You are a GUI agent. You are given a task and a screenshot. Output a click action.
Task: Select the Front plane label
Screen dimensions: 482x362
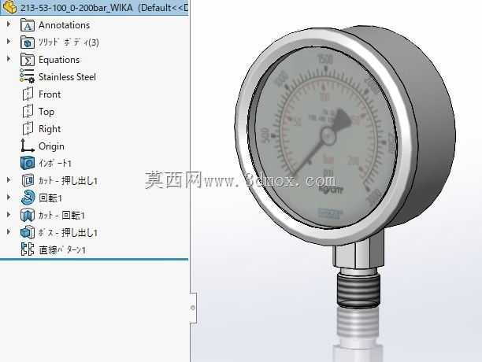[50, 94]
